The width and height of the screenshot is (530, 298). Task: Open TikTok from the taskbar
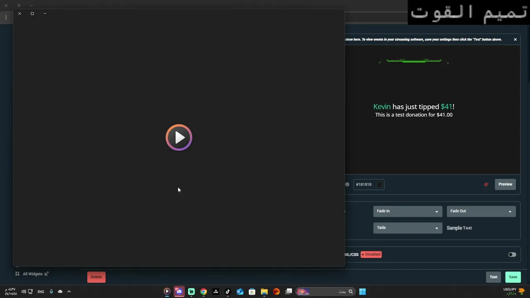228,292
